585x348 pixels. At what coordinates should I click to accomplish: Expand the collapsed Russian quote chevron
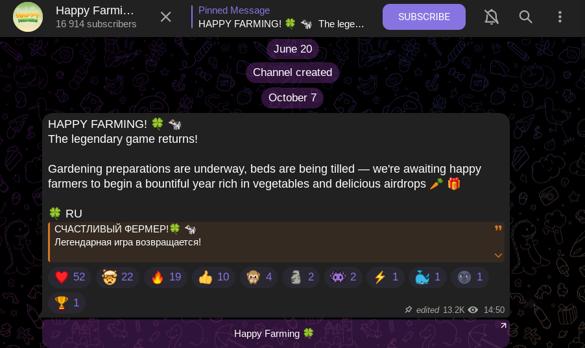click(498, 255)
